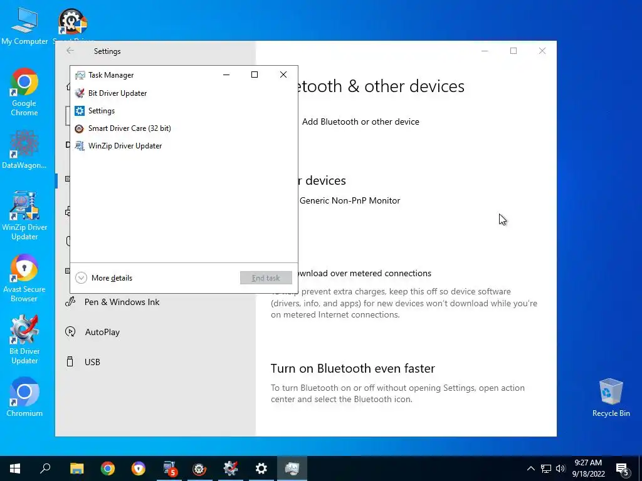Open taskbar search magnifier
Viewport: 642px width, 481px height.
45,468
